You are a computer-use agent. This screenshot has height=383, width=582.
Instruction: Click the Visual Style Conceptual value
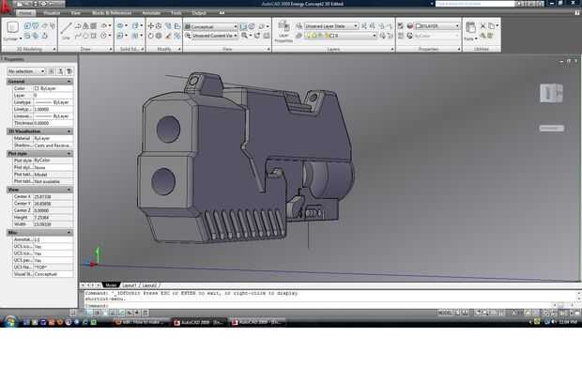click(x=54, y=274)
